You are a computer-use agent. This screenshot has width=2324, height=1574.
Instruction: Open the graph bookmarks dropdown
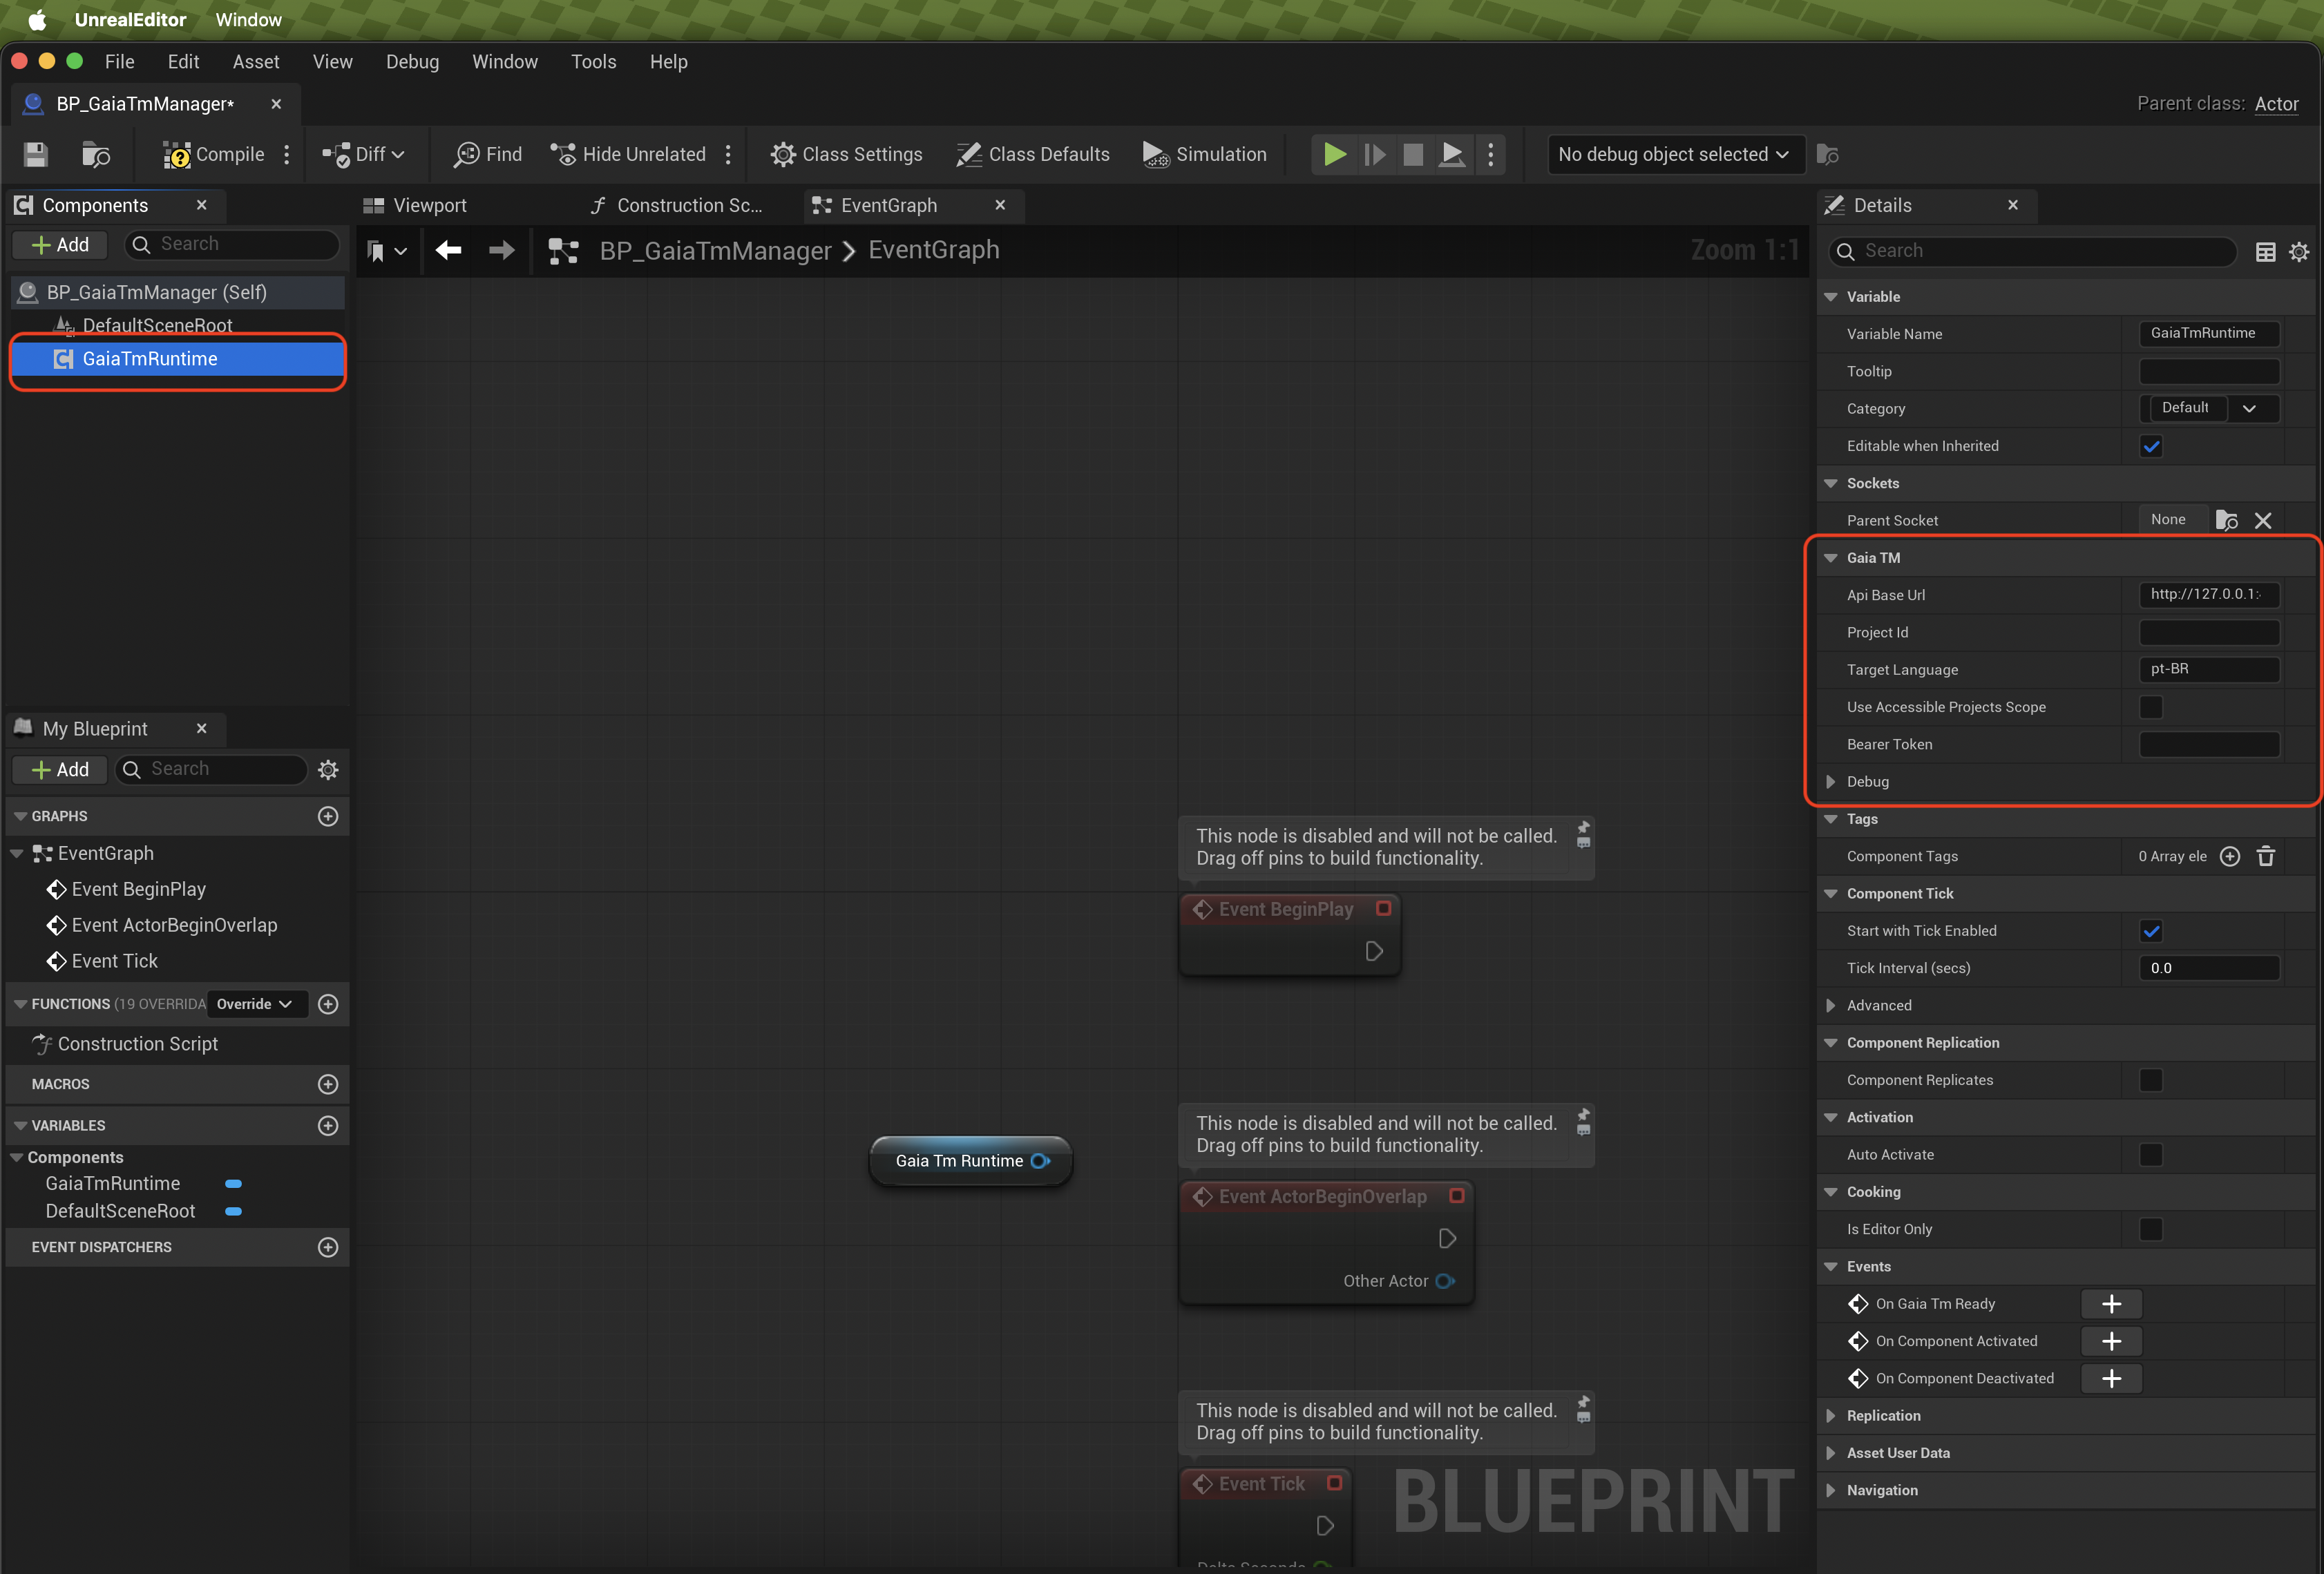click(386, 250)
